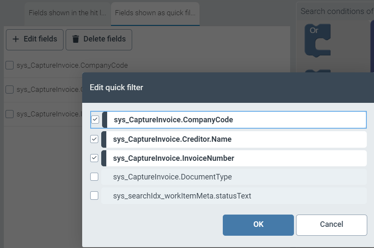
Task: Switch to the Fields shown in the hit list tab
Action: [67, 13]
